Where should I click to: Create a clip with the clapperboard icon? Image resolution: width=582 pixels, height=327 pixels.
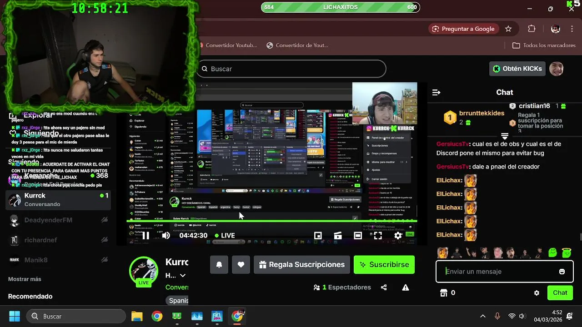[x=338, y=235]
